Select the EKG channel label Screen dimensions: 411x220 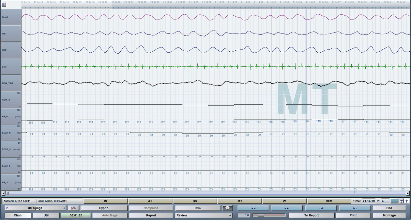click(x=11, y=67)
